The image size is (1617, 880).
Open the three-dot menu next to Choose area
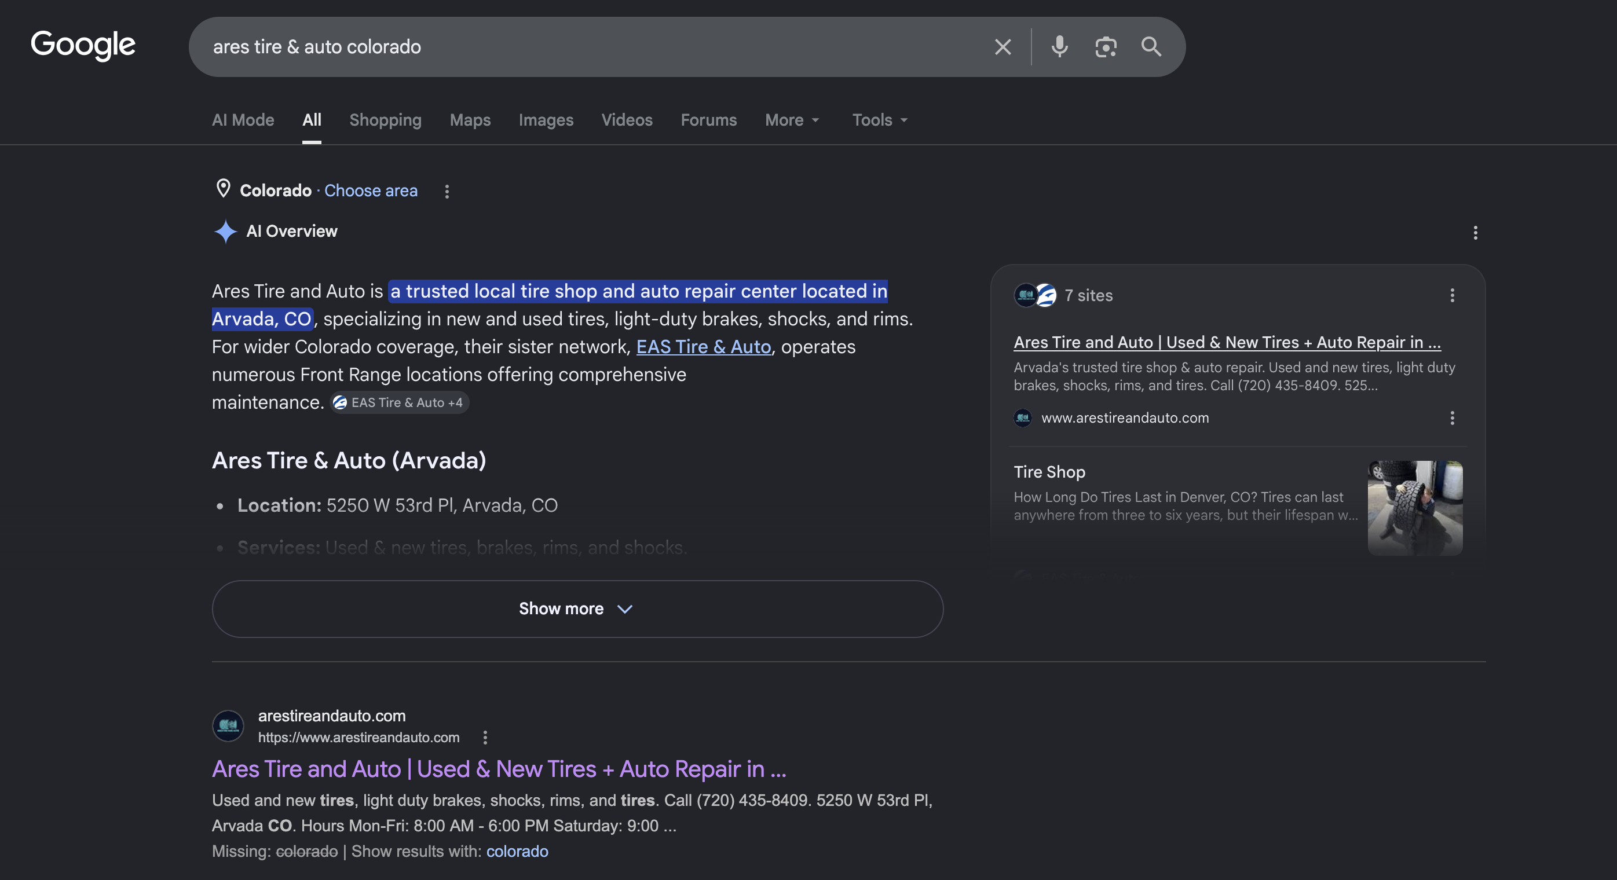tap(447, 192)
